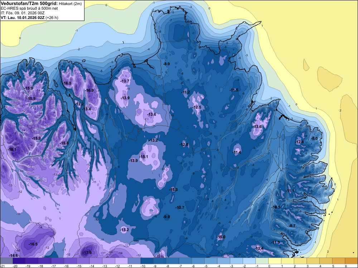Viewport: 358px width, 268px height.
Task: Click the Veðurstofan/T2m 500grid title
Action: 29,4
